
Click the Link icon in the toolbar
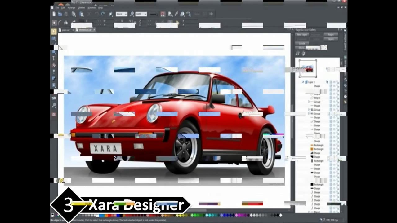pyautogui.click(x=176, y=14)
